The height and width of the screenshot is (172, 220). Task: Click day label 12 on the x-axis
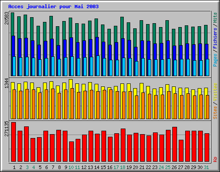coord(84,167)
